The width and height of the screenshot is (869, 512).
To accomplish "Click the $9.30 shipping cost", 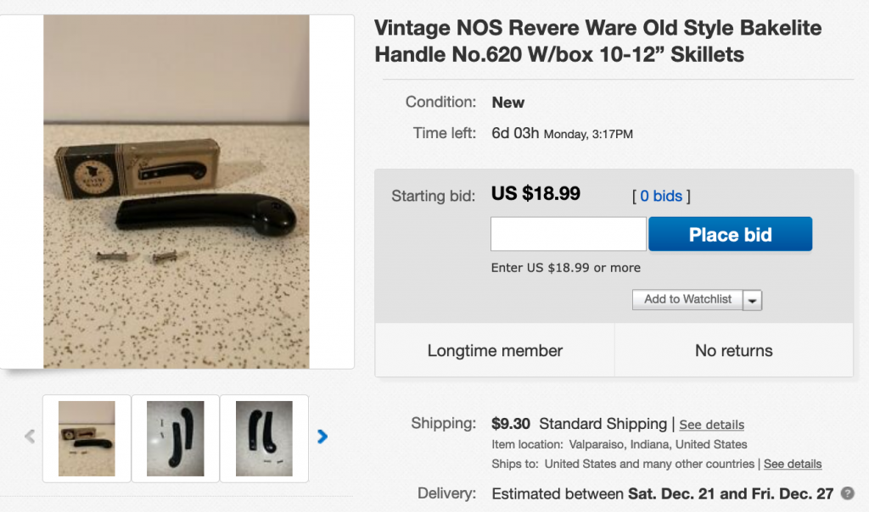I will (510, 424).
